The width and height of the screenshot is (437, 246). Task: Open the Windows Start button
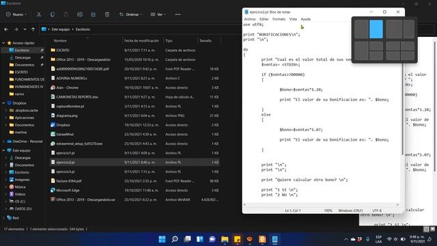[x=162, y=239]
